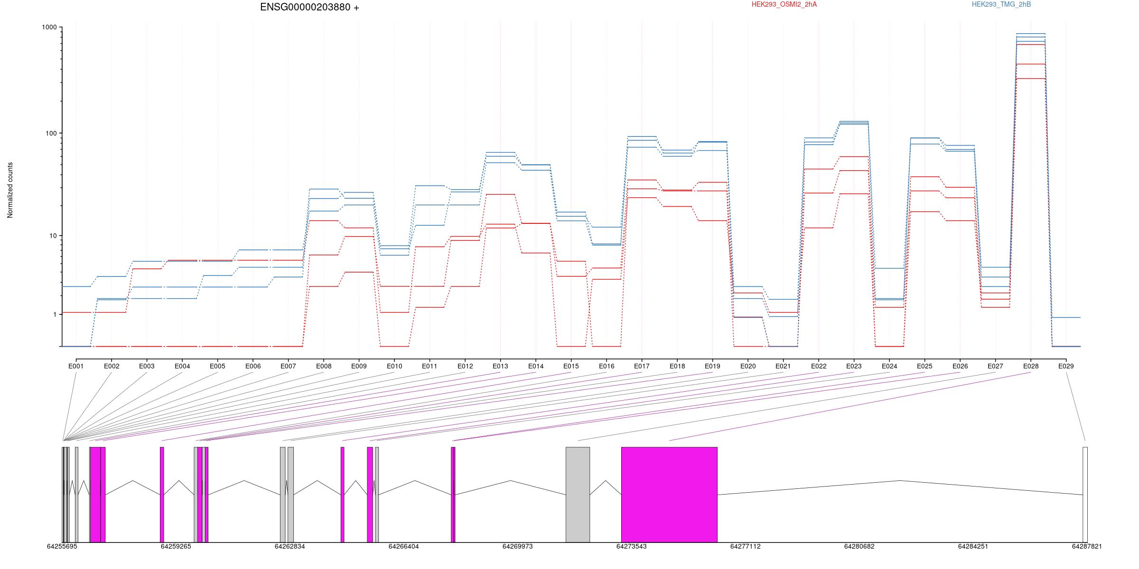Viewport: 1139px width, 569px height.
Task: Click genomic coordinate 64273543
Action: 631,546
